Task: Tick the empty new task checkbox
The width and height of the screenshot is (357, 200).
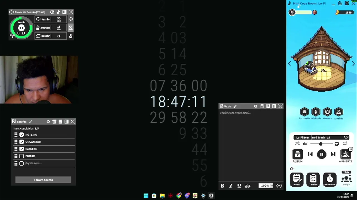Action: pyautogui.click(x=22, y=163)
